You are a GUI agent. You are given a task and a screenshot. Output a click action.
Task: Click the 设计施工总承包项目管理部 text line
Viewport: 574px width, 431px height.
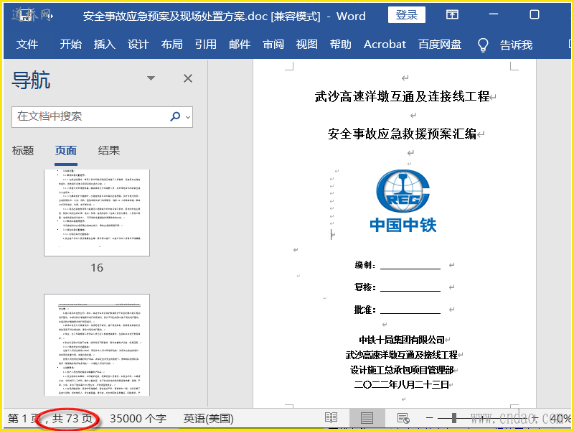[402, 370]
